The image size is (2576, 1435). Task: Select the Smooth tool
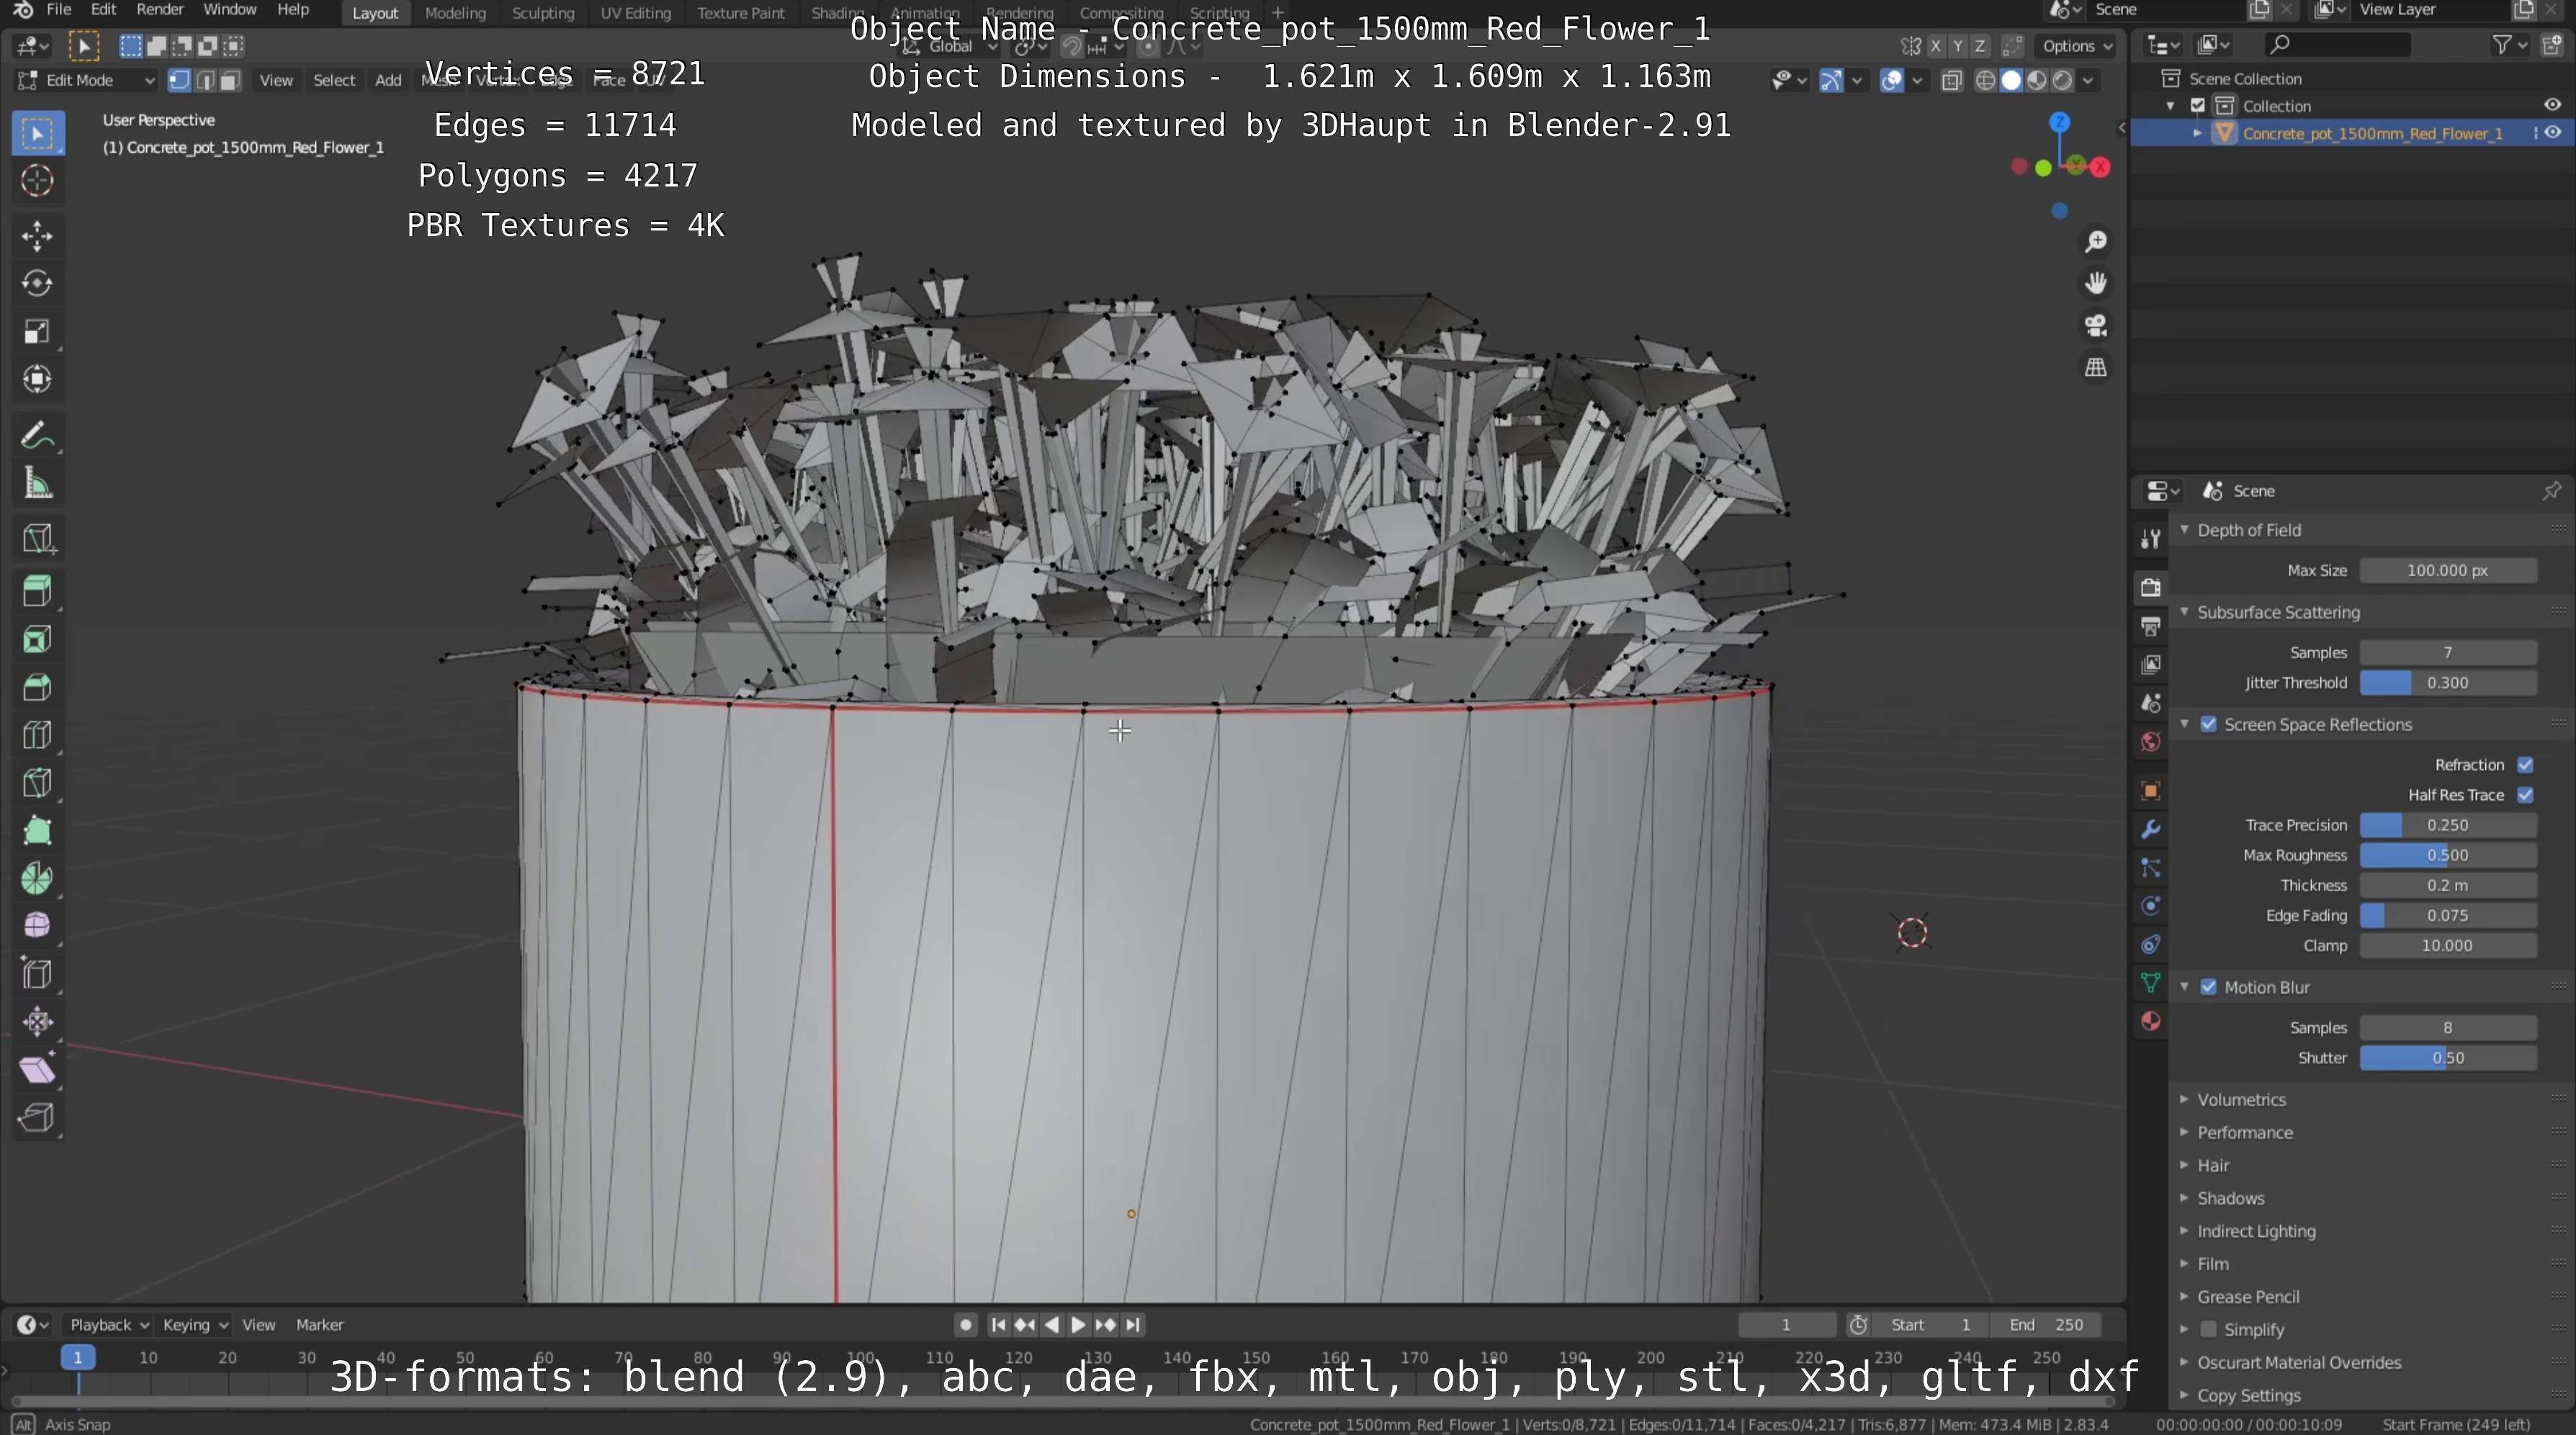tap(38, 926)
